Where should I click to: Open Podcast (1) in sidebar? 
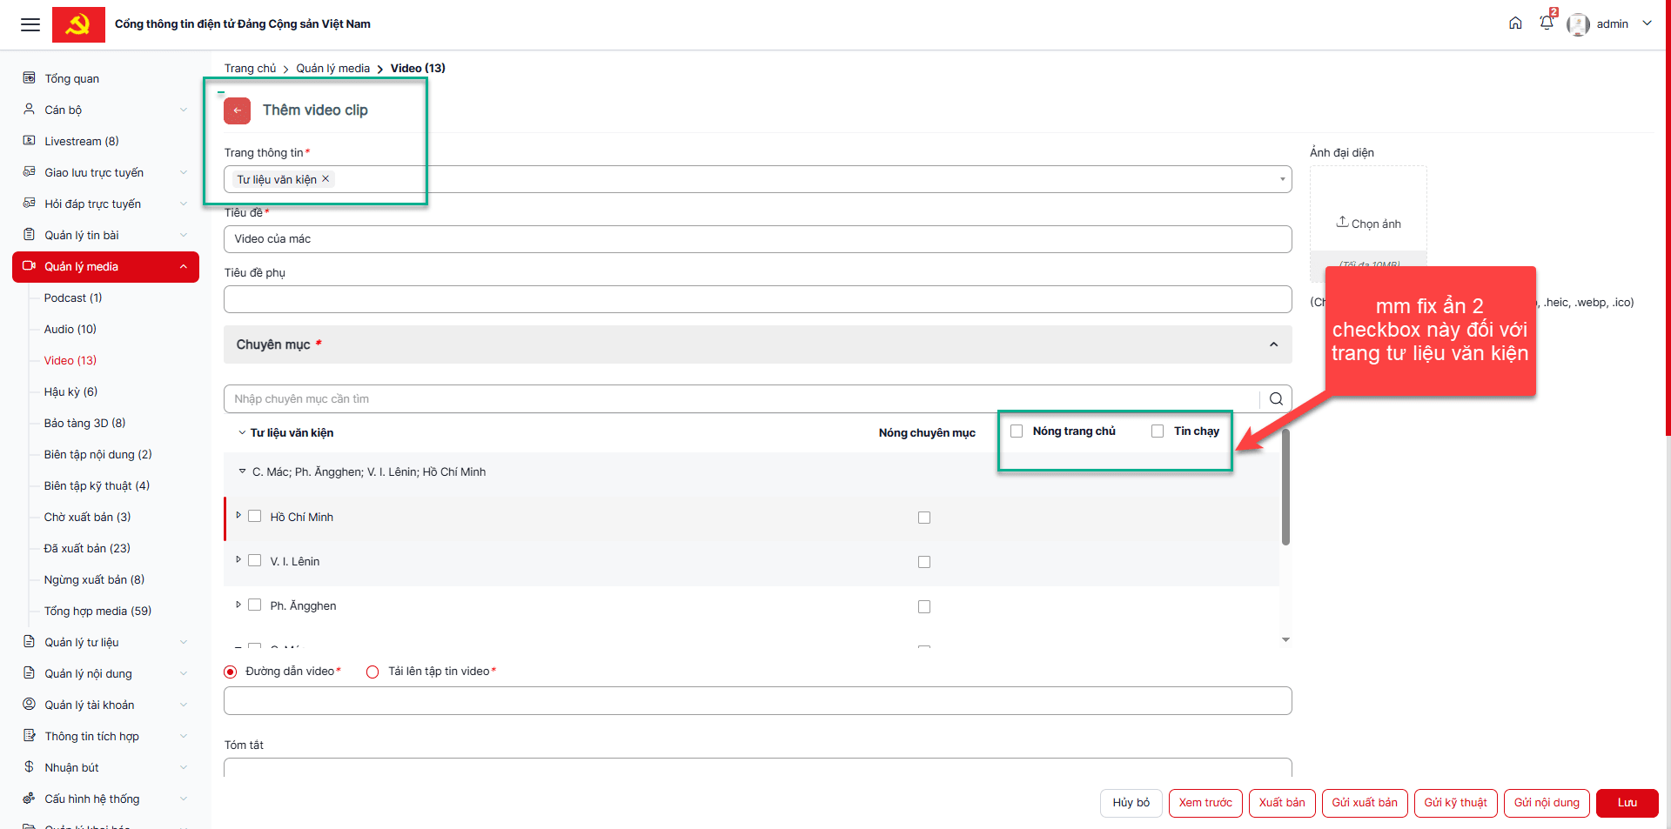(73, 298)
